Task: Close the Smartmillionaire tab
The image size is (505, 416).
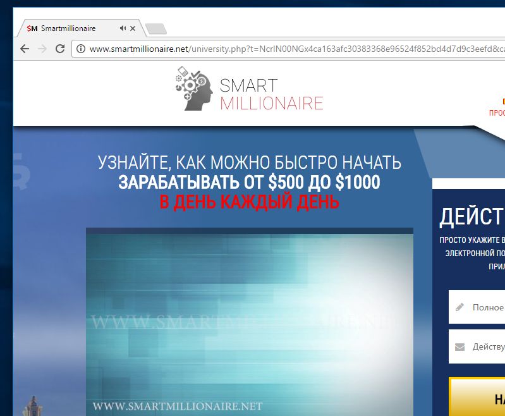Action: [133, 28]
